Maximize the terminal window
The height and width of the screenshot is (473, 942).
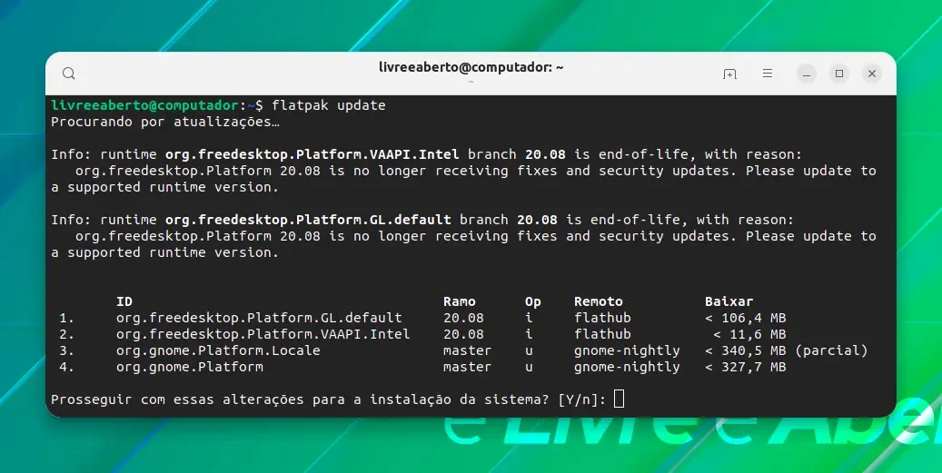(x=839, y=74)
